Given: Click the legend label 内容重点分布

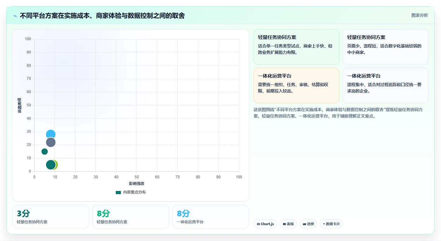Looking at the screenshot, I should pos(135,192).
